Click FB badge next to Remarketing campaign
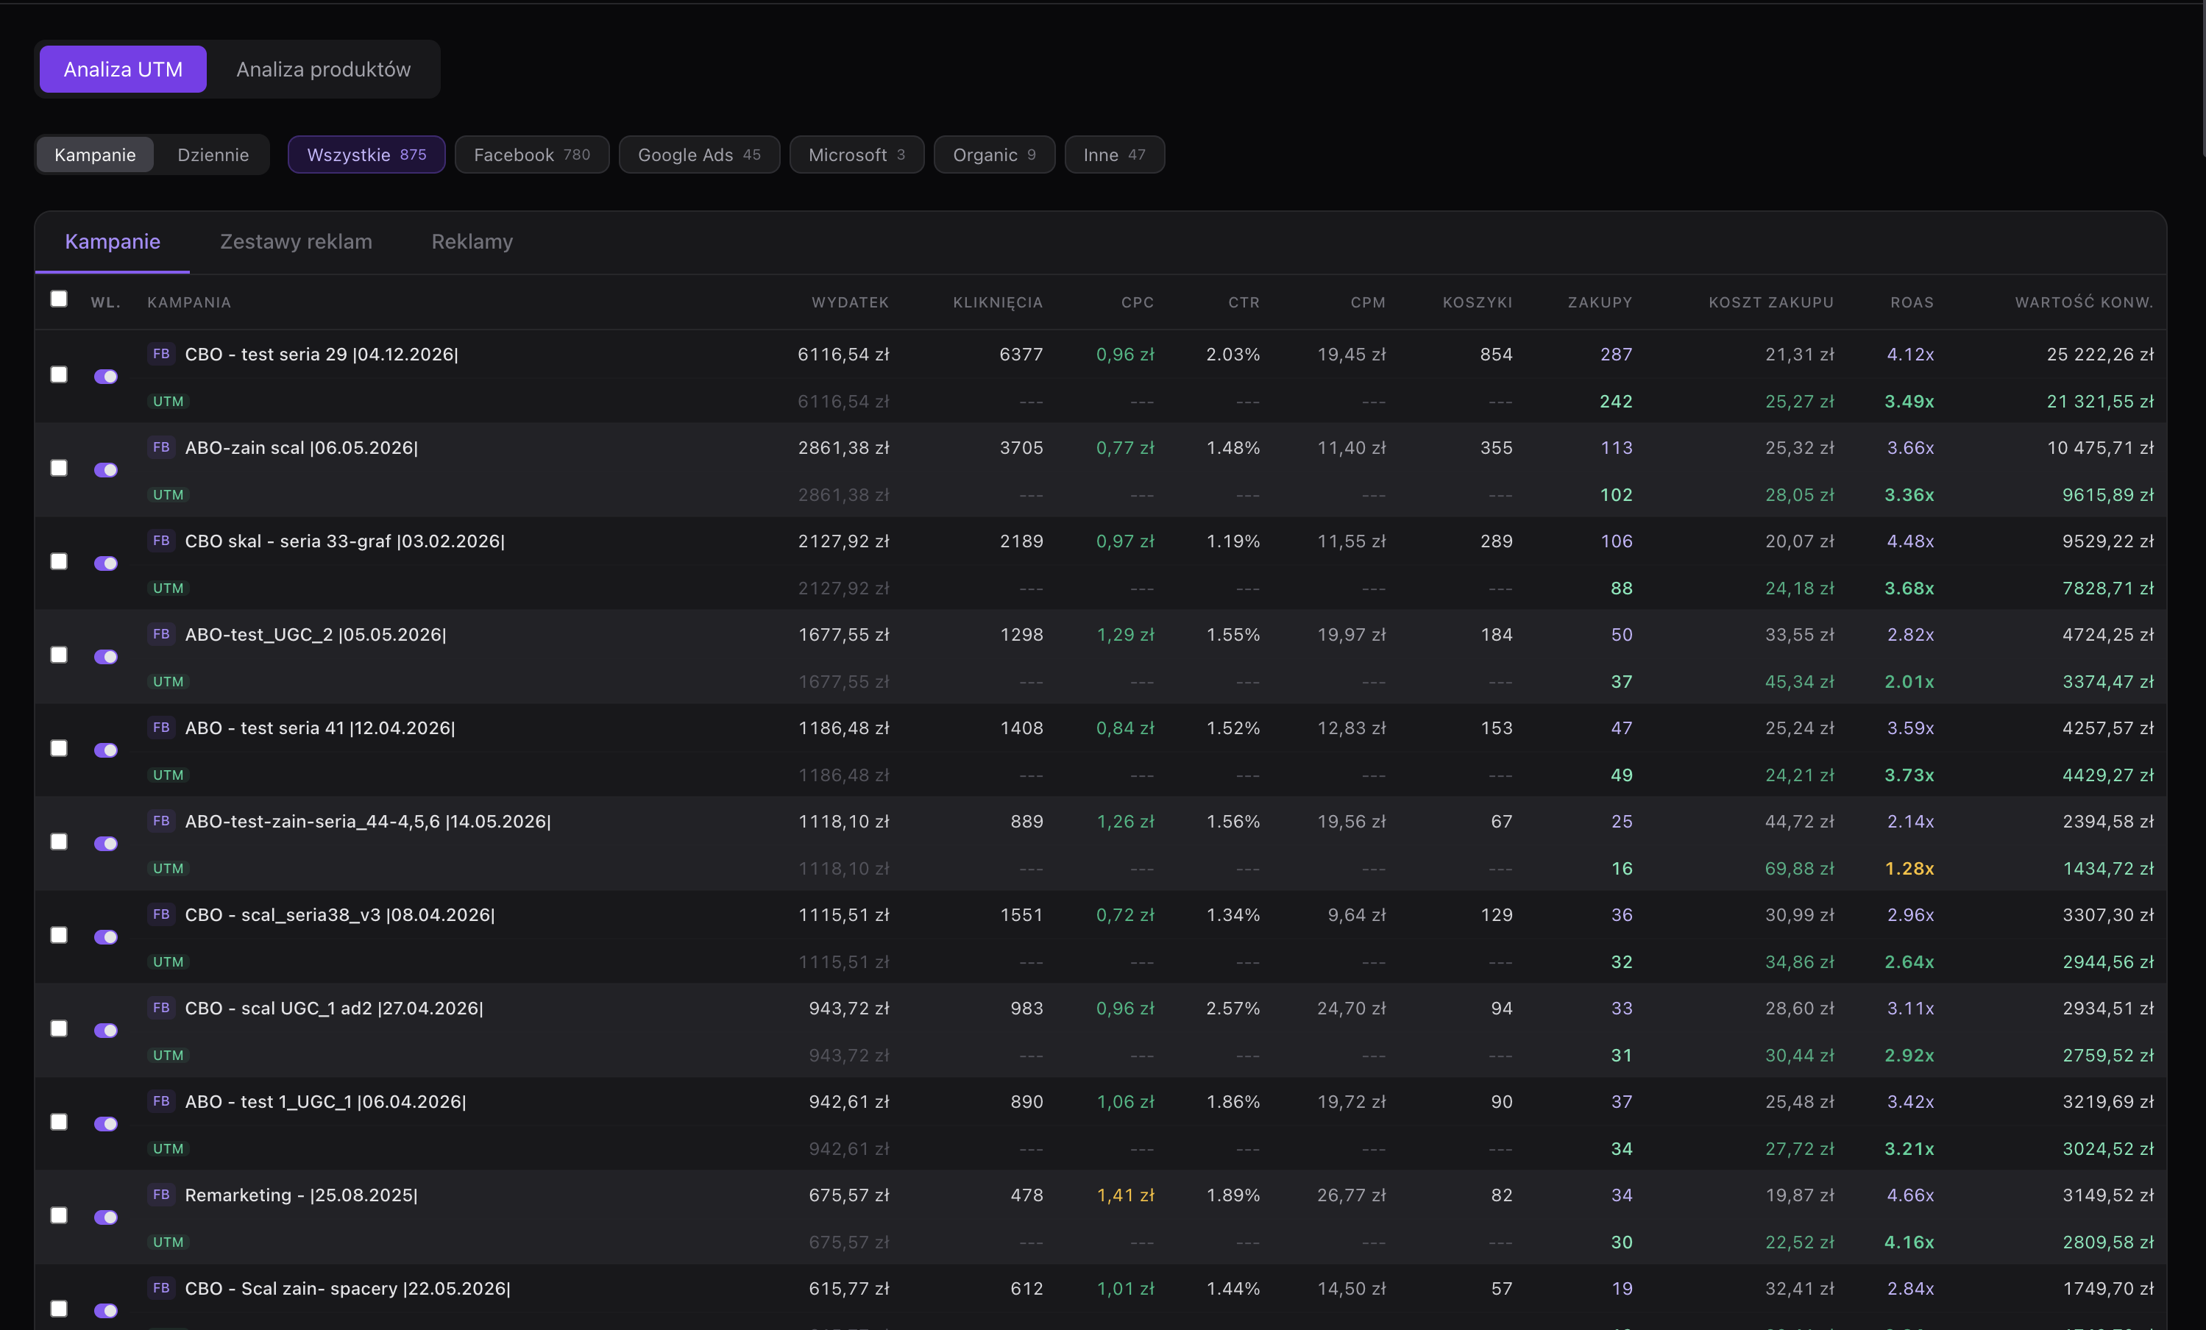This screenshot has height=1330, width=2206. point(161,1194)
